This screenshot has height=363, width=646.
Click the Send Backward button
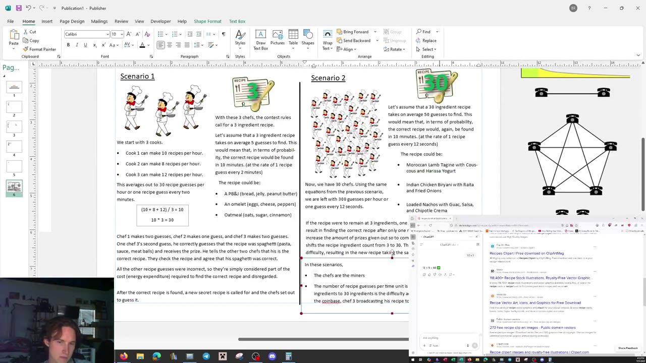(354, 40)
